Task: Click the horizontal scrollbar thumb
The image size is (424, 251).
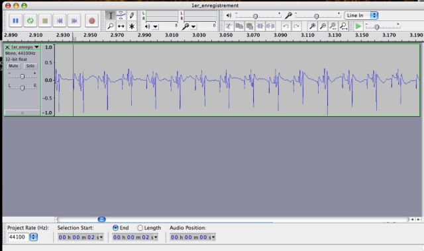Action: coord(101,219)
